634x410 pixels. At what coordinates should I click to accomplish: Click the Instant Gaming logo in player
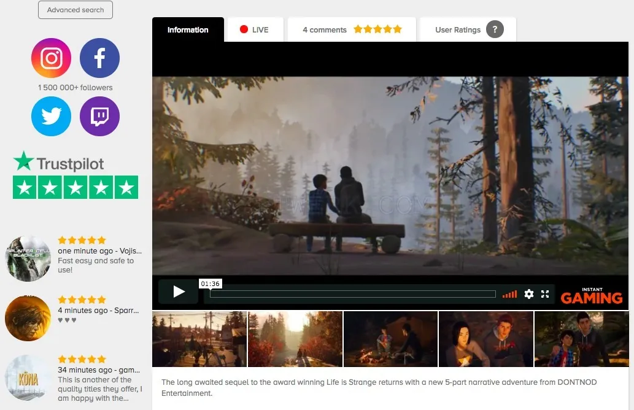592,296
